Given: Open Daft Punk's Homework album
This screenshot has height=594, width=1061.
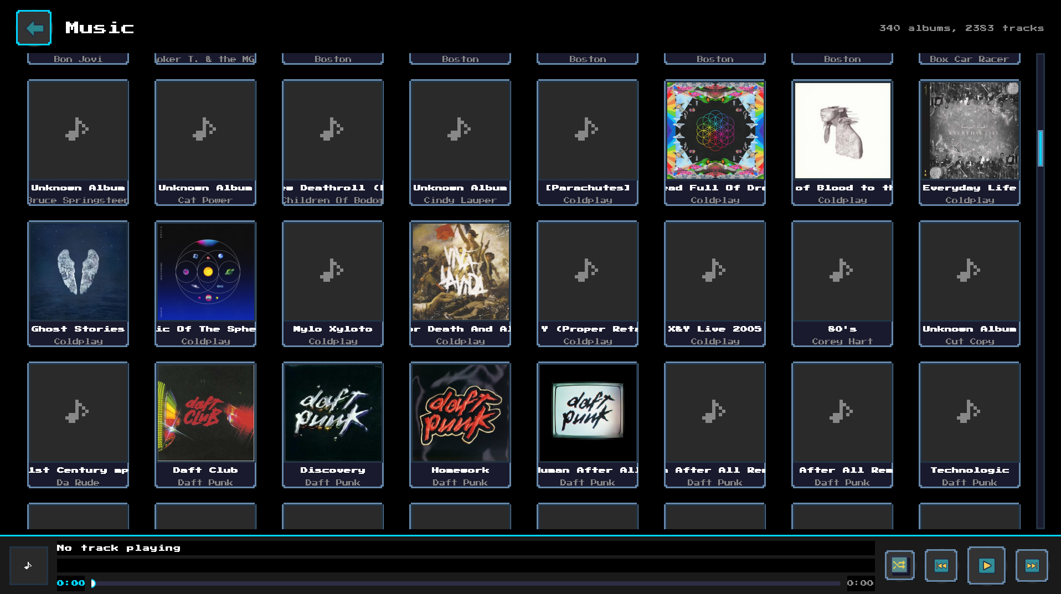Looking at the screenshot, I should click(460, 412).
